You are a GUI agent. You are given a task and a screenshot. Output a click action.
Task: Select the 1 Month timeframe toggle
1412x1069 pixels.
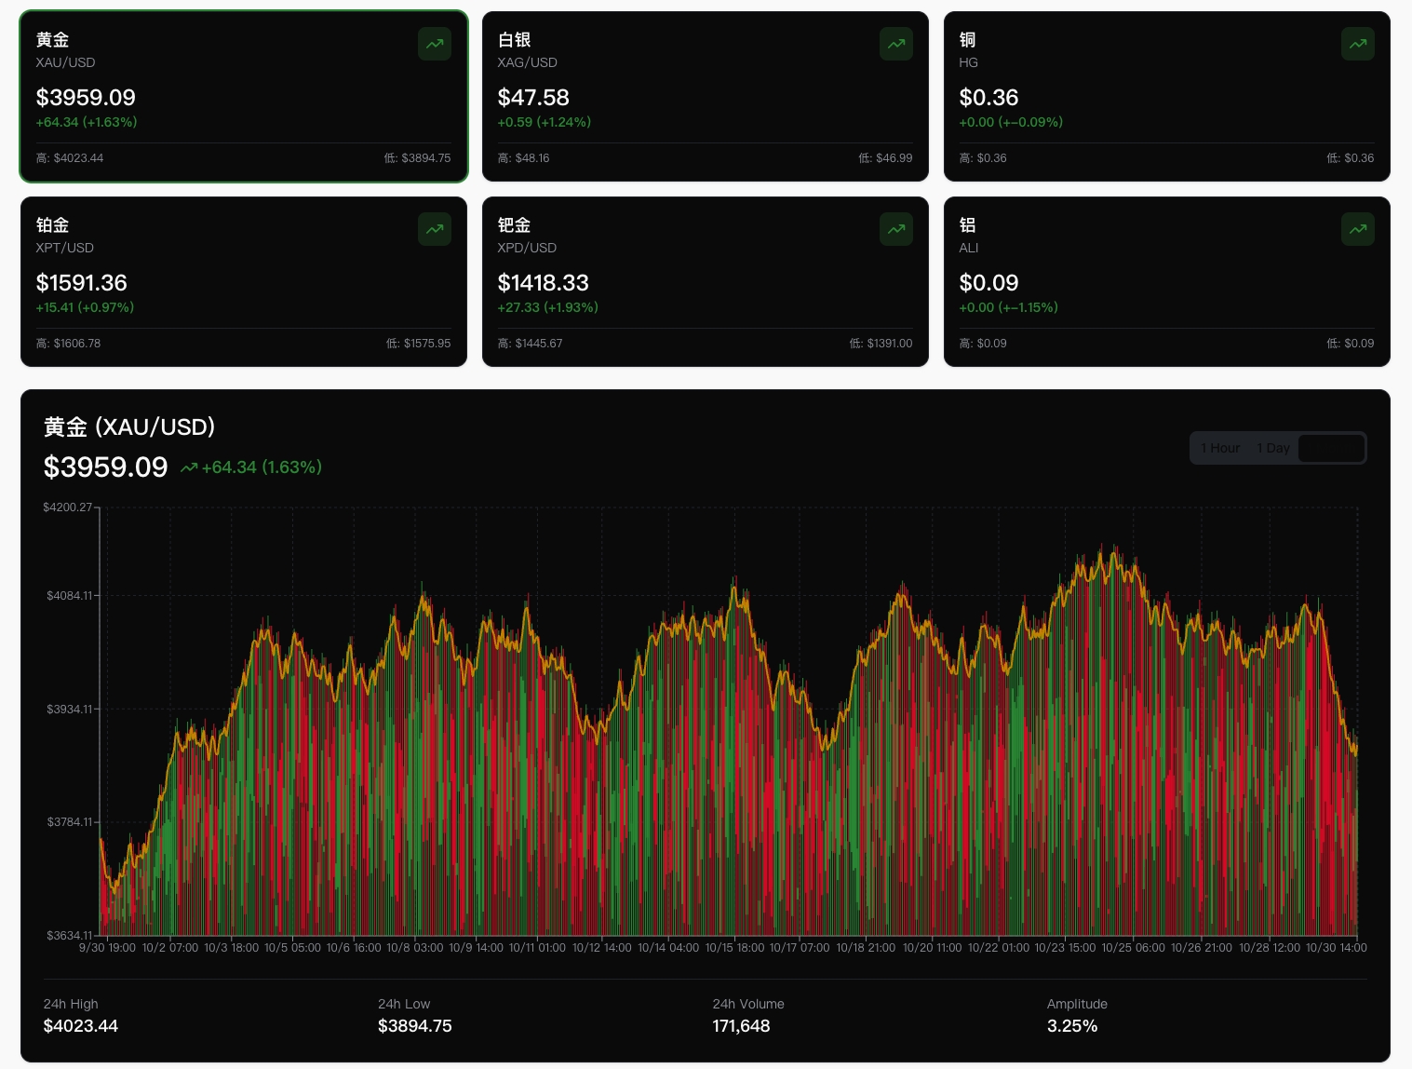pos(1331,448)
